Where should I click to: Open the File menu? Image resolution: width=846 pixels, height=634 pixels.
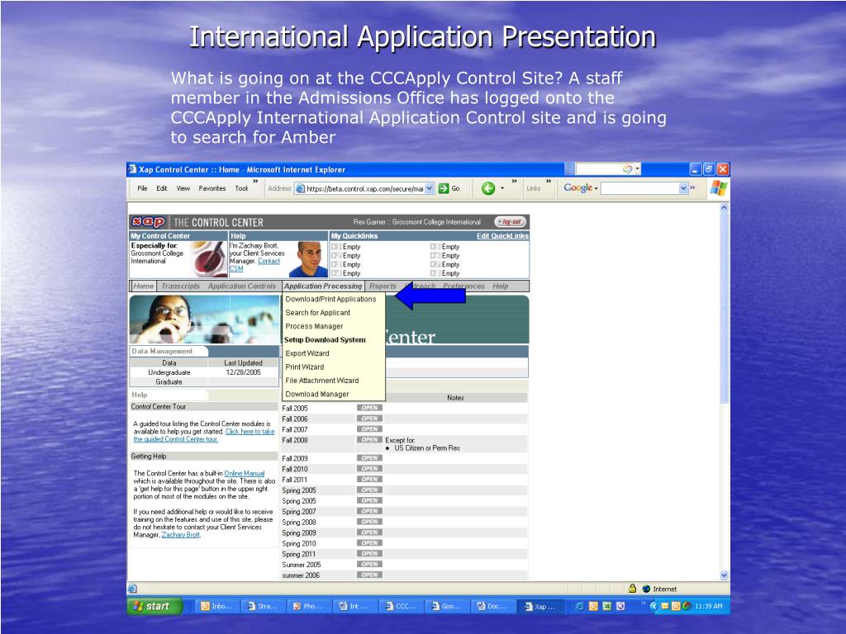pos(142,188)
